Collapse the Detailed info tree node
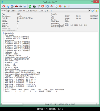 click(x=3, y=33)
